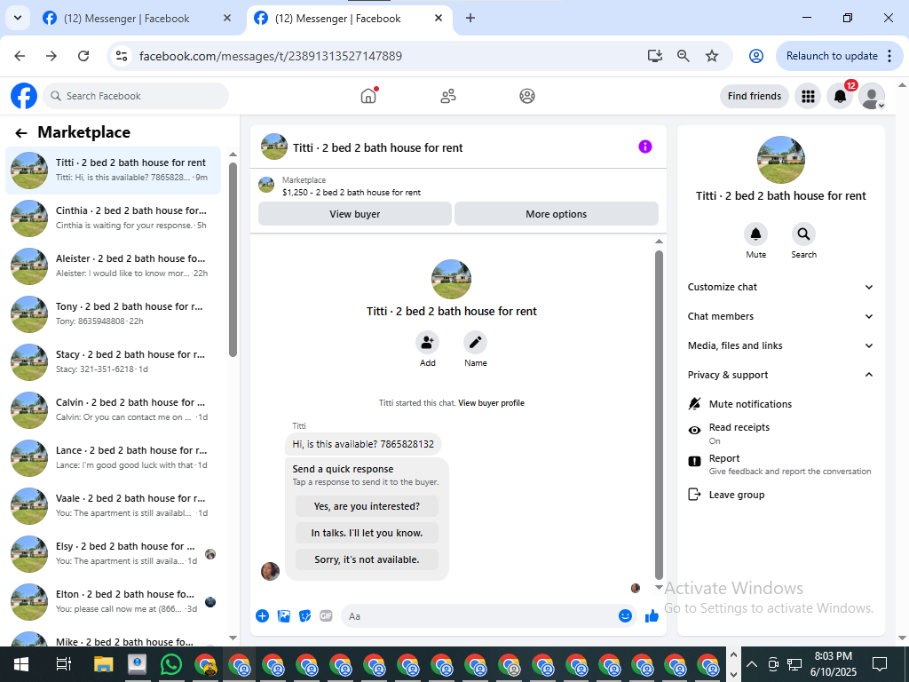This screenshot has width=909, height=682.
Task: Send quick response Yes, are you interested?
Action: coord(367,506)
